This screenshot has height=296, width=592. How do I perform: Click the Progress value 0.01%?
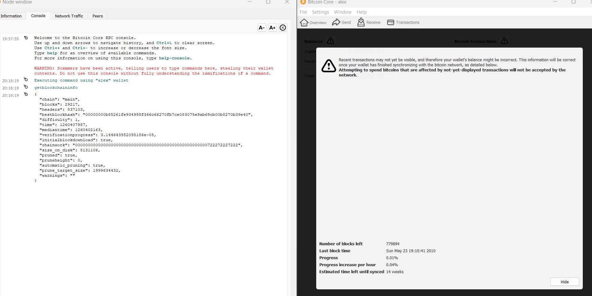click(392, 258)
